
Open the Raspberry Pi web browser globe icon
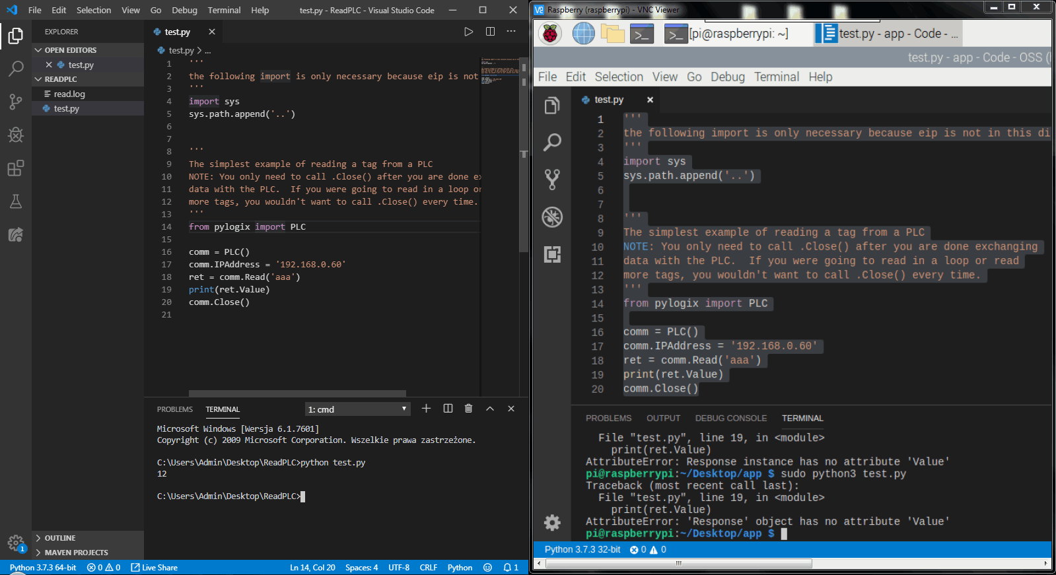coord(583,33)
